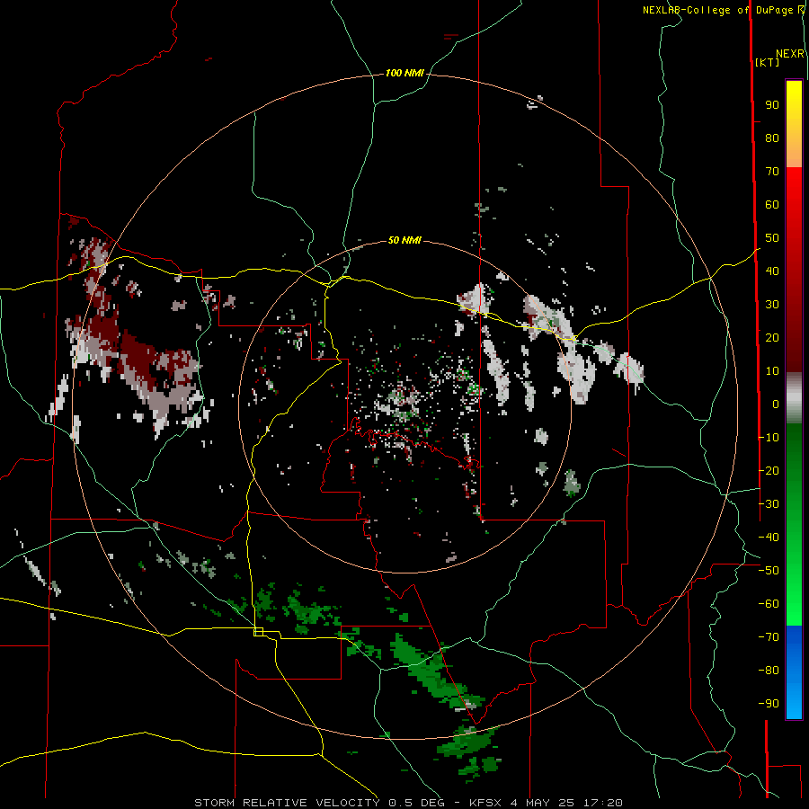This screenshot has width=809, height=809.
Task: Pick the "30" scale label
Action: (x=772, y=305)
